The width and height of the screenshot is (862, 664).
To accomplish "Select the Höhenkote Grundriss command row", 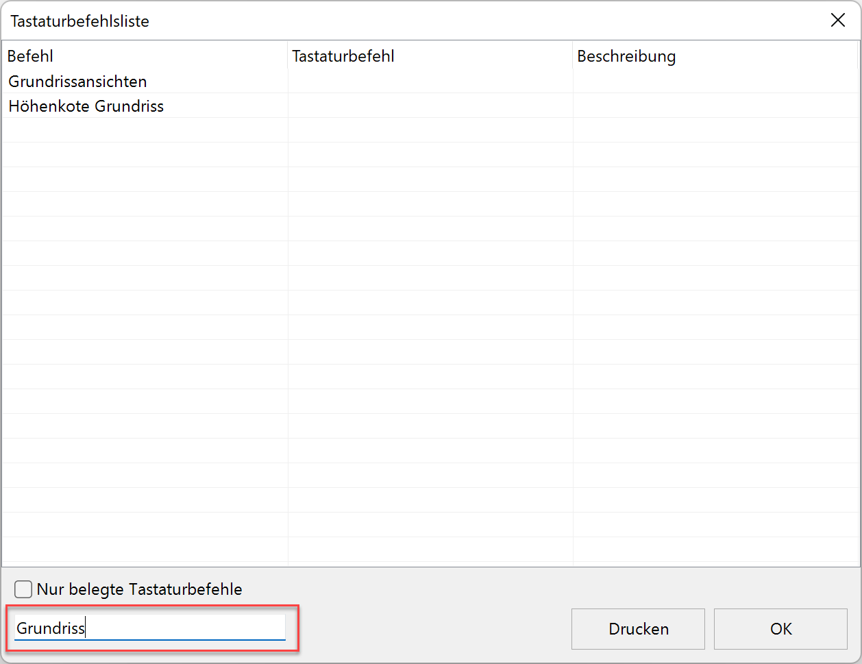I will click(86, 106).
